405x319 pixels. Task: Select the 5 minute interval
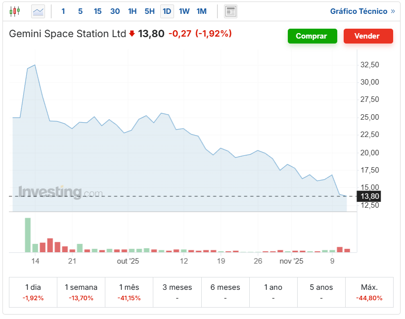point(80,11)
